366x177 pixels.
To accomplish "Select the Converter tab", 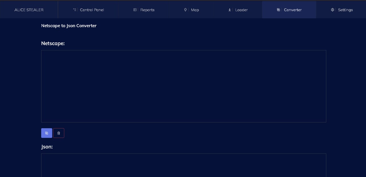I will 289,10.
